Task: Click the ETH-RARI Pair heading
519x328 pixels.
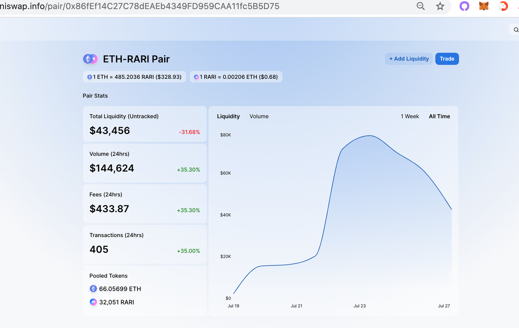Action: pyautogui.click(x=136, y=59)
